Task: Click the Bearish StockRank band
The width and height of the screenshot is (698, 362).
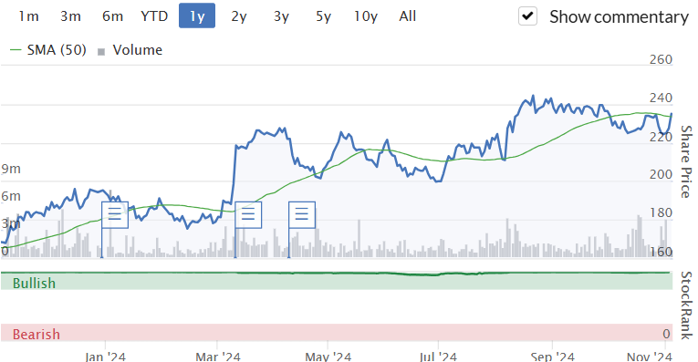Action: pyautogui.click(x=336, y=333)
